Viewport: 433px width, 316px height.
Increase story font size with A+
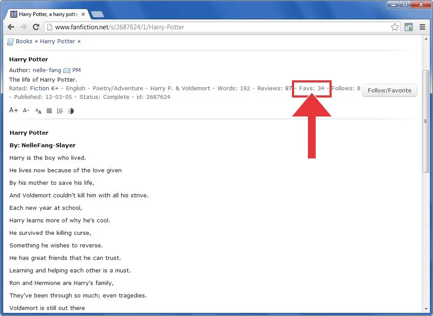coord(13,111)
